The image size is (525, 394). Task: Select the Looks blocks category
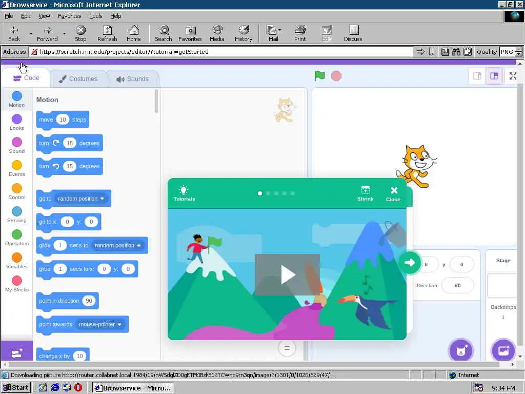tap(17, 122)
